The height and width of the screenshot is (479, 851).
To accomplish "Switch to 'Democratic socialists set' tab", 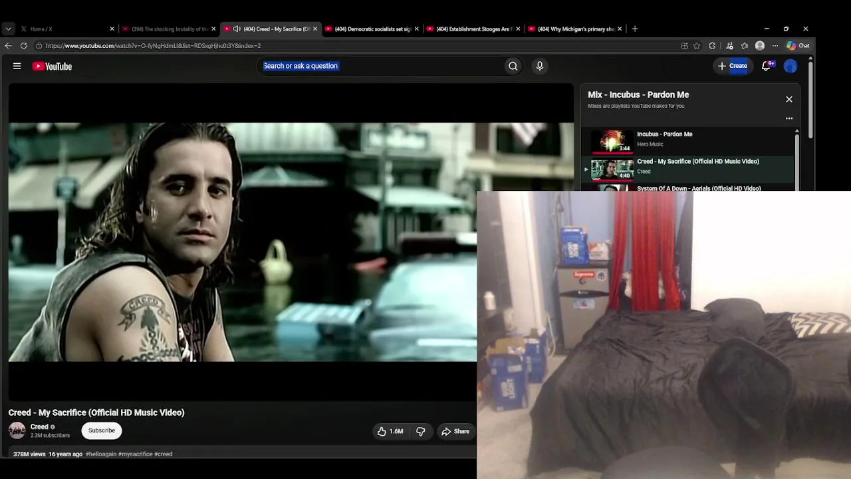I will click(371, 29).
